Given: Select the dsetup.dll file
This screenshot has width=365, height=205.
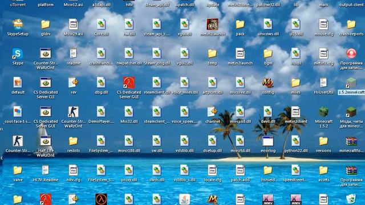Looking at the screenshot, I should click(x=212, y=141).
